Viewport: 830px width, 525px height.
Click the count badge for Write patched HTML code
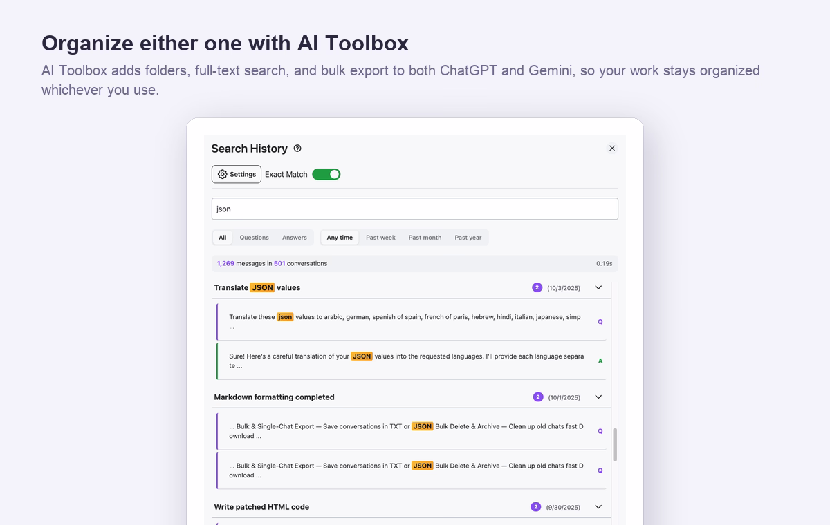(535, 507)
